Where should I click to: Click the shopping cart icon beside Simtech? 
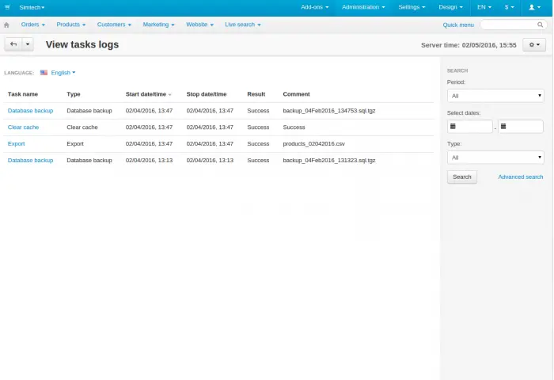pos(7,6)
